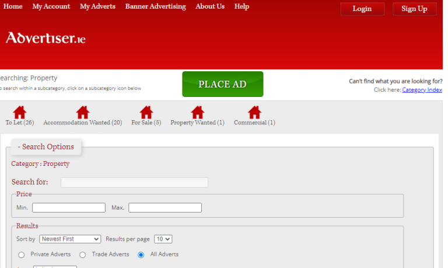Click the Commercial (1) label
This screenshot has width=448, height=268.
point(254,123)
